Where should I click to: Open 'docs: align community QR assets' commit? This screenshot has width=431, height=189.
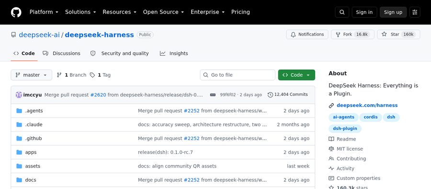[x=177, y=166]
